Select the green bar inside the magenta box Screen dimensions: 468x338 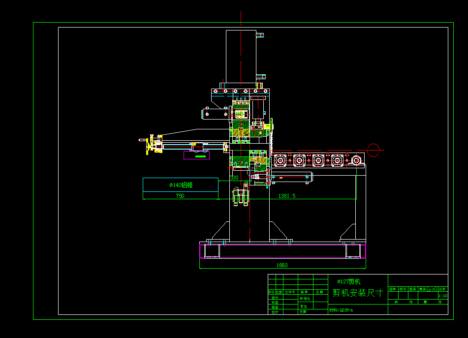tap(199, 157)
